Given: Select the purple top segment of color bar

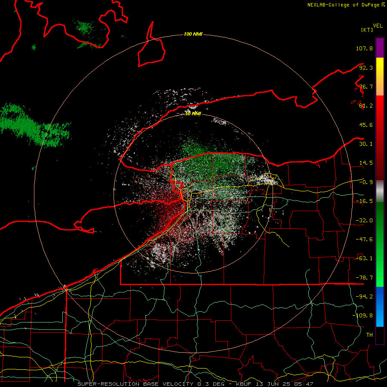Looking at the screenshot, I should (380, 48).
